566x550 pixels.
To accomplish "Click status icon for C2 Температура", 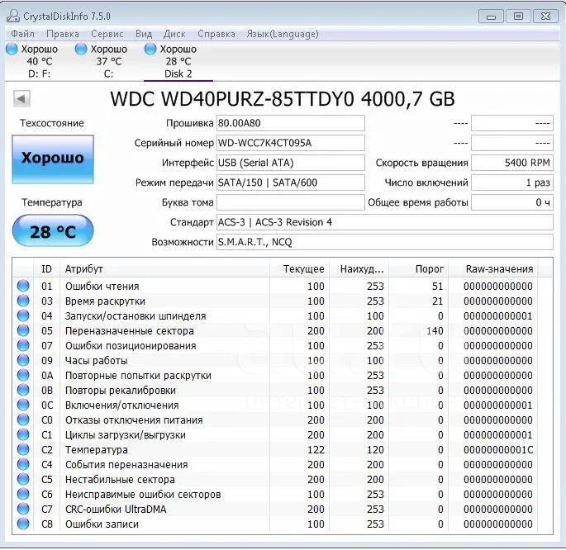I will point(23,450).
